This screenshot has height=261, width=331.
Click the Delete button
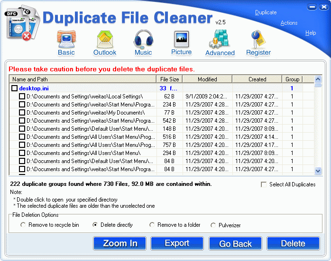point(293,243)
